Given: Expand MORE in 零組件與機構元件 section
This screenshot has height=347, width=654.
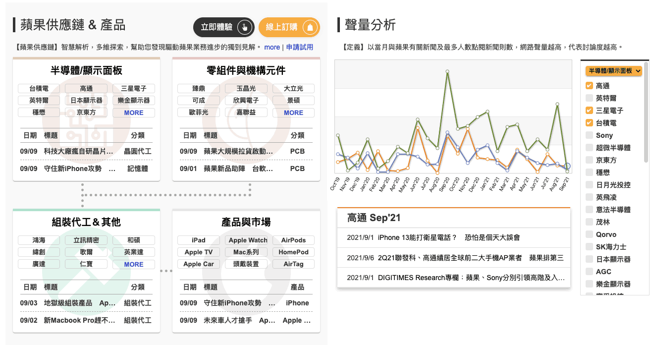Looking at the screenshot, I should coord(293,113).
